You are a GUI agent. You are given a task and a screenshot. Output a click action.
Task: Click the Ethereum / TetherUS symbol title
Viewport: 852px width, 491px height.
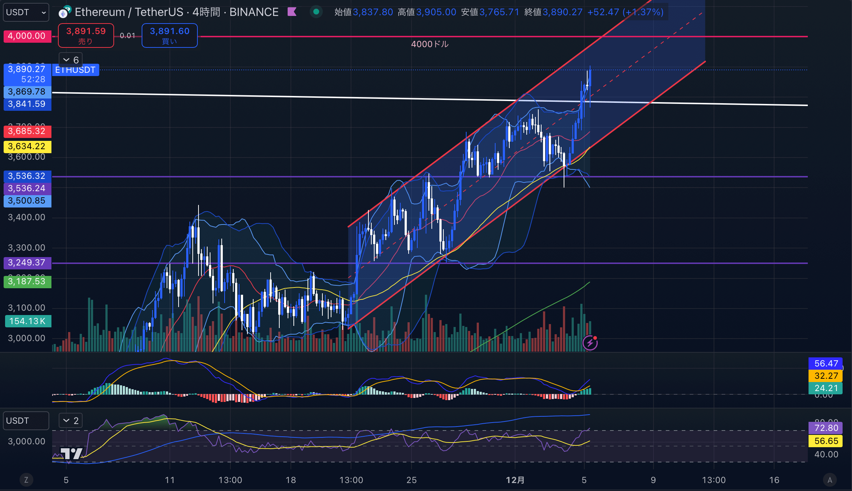pyautogui.click(x=129, y=12)
